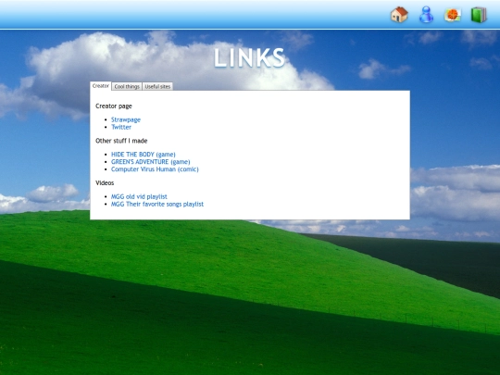Open Computer Virus Human (comic) link
This screenshot has width=500, height=375.
coord(155,169)
